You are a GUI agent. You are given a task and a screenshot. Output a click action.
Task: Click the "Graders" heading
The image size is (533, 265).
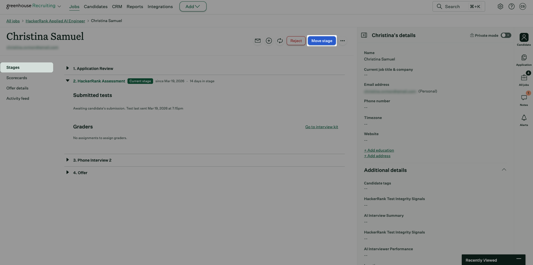pos(83,127)
